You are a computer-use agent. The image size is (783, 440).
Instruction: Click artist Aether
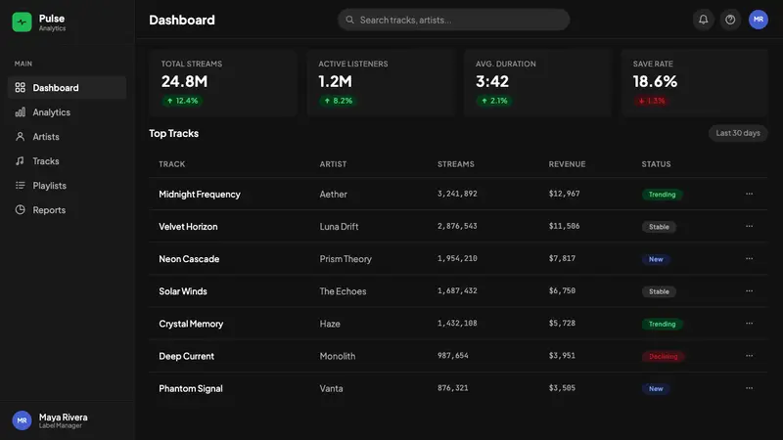tap(333, 194)
